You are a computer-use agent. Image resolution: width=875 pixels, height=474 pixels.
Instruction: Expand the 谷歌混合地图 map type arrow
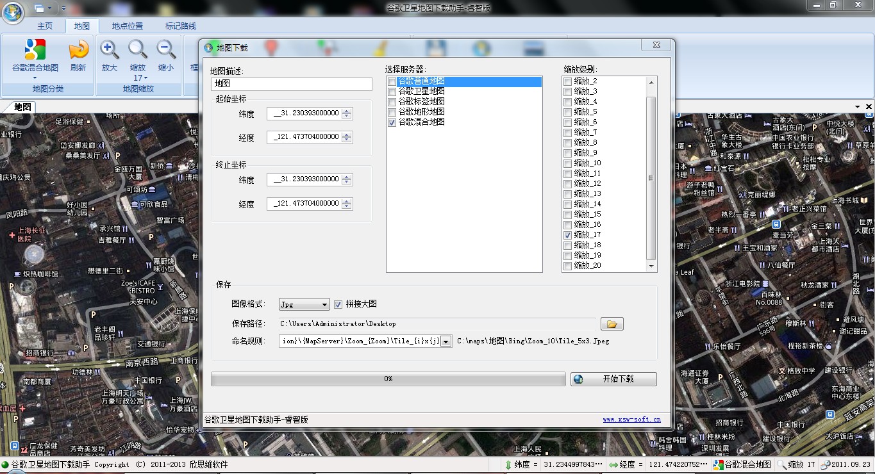[35, 78]
